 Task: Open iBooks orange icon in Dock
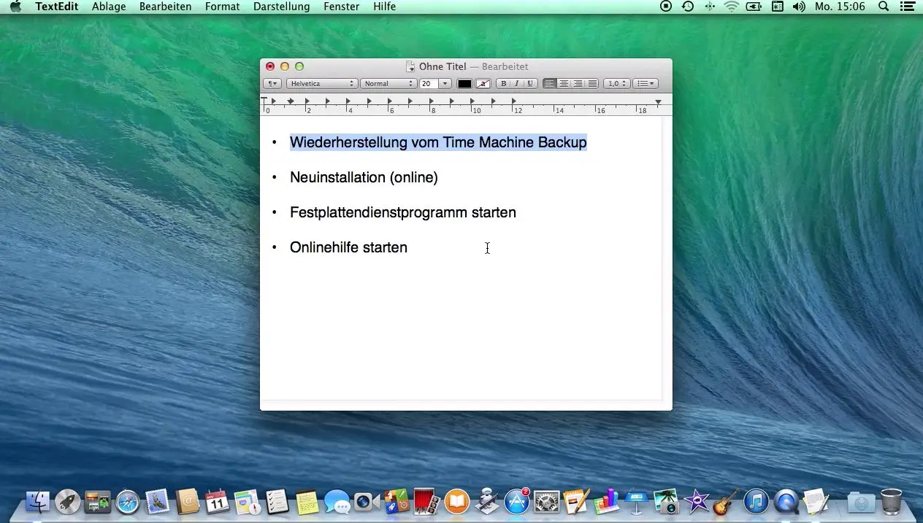(456, 501)
